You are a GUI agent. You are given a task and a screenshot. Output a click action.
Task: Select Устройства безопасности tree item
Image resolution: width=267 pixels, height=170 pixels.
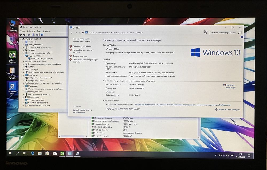(x=39, y=105)
